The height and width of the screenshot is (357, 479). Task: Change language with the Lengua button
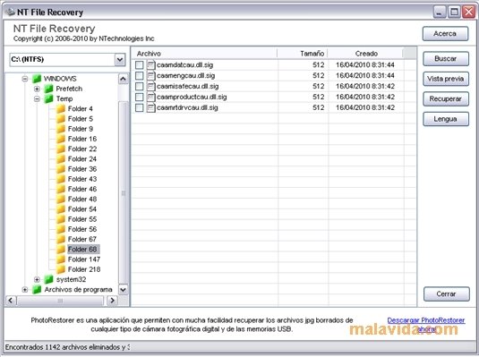click(446, 119)
